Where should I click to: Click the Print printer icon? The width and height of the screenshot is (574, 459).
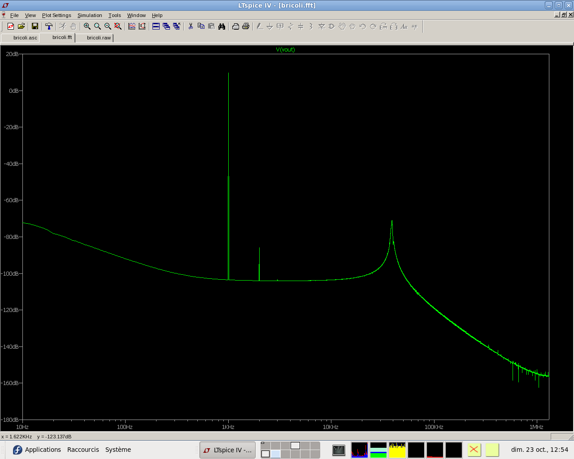point(246,26)
